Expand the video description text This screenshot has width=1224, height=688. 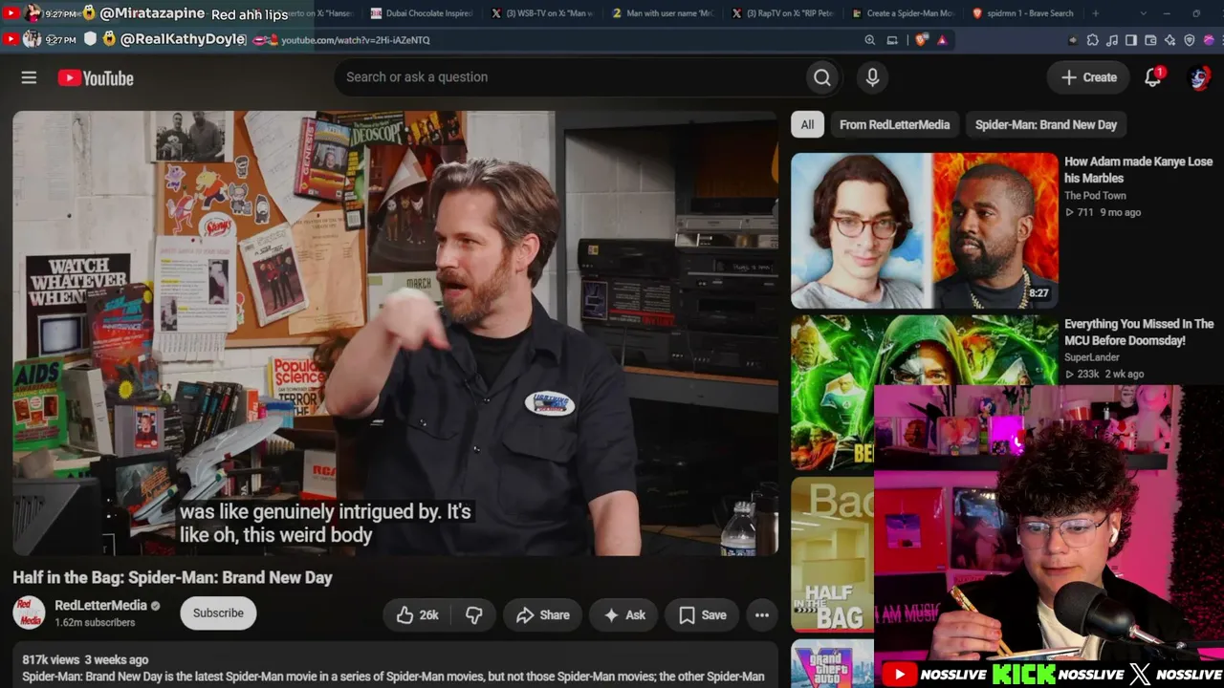click(x=393, y=677)
